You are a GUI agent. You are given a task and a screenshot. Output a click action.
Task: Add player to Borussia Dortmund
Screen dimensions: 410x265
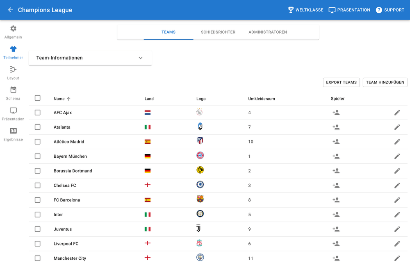(336, 171)
